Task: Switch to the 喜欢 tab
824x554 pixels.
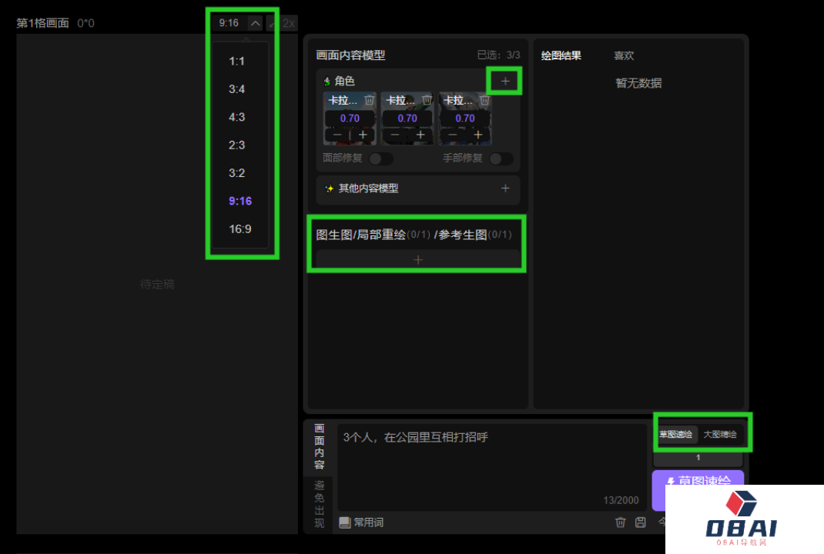Action: coord(624,55)
